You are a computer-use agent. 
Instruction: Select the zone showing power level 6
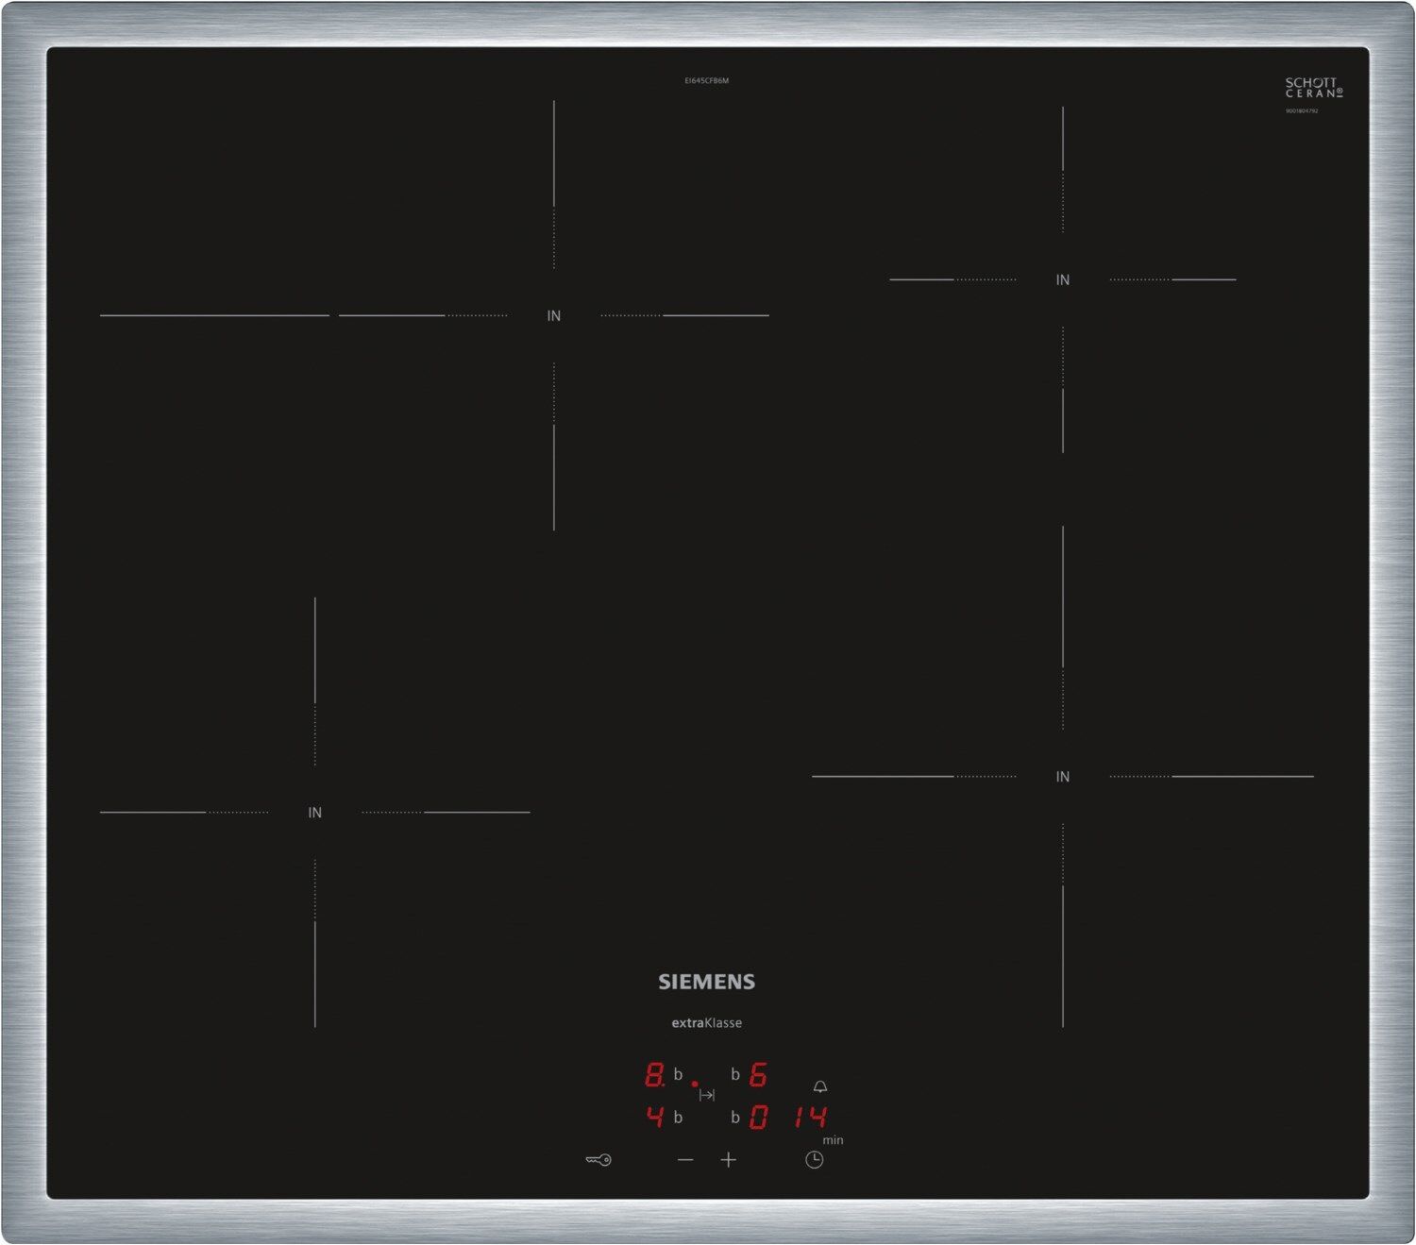(x=757, y=1074)
